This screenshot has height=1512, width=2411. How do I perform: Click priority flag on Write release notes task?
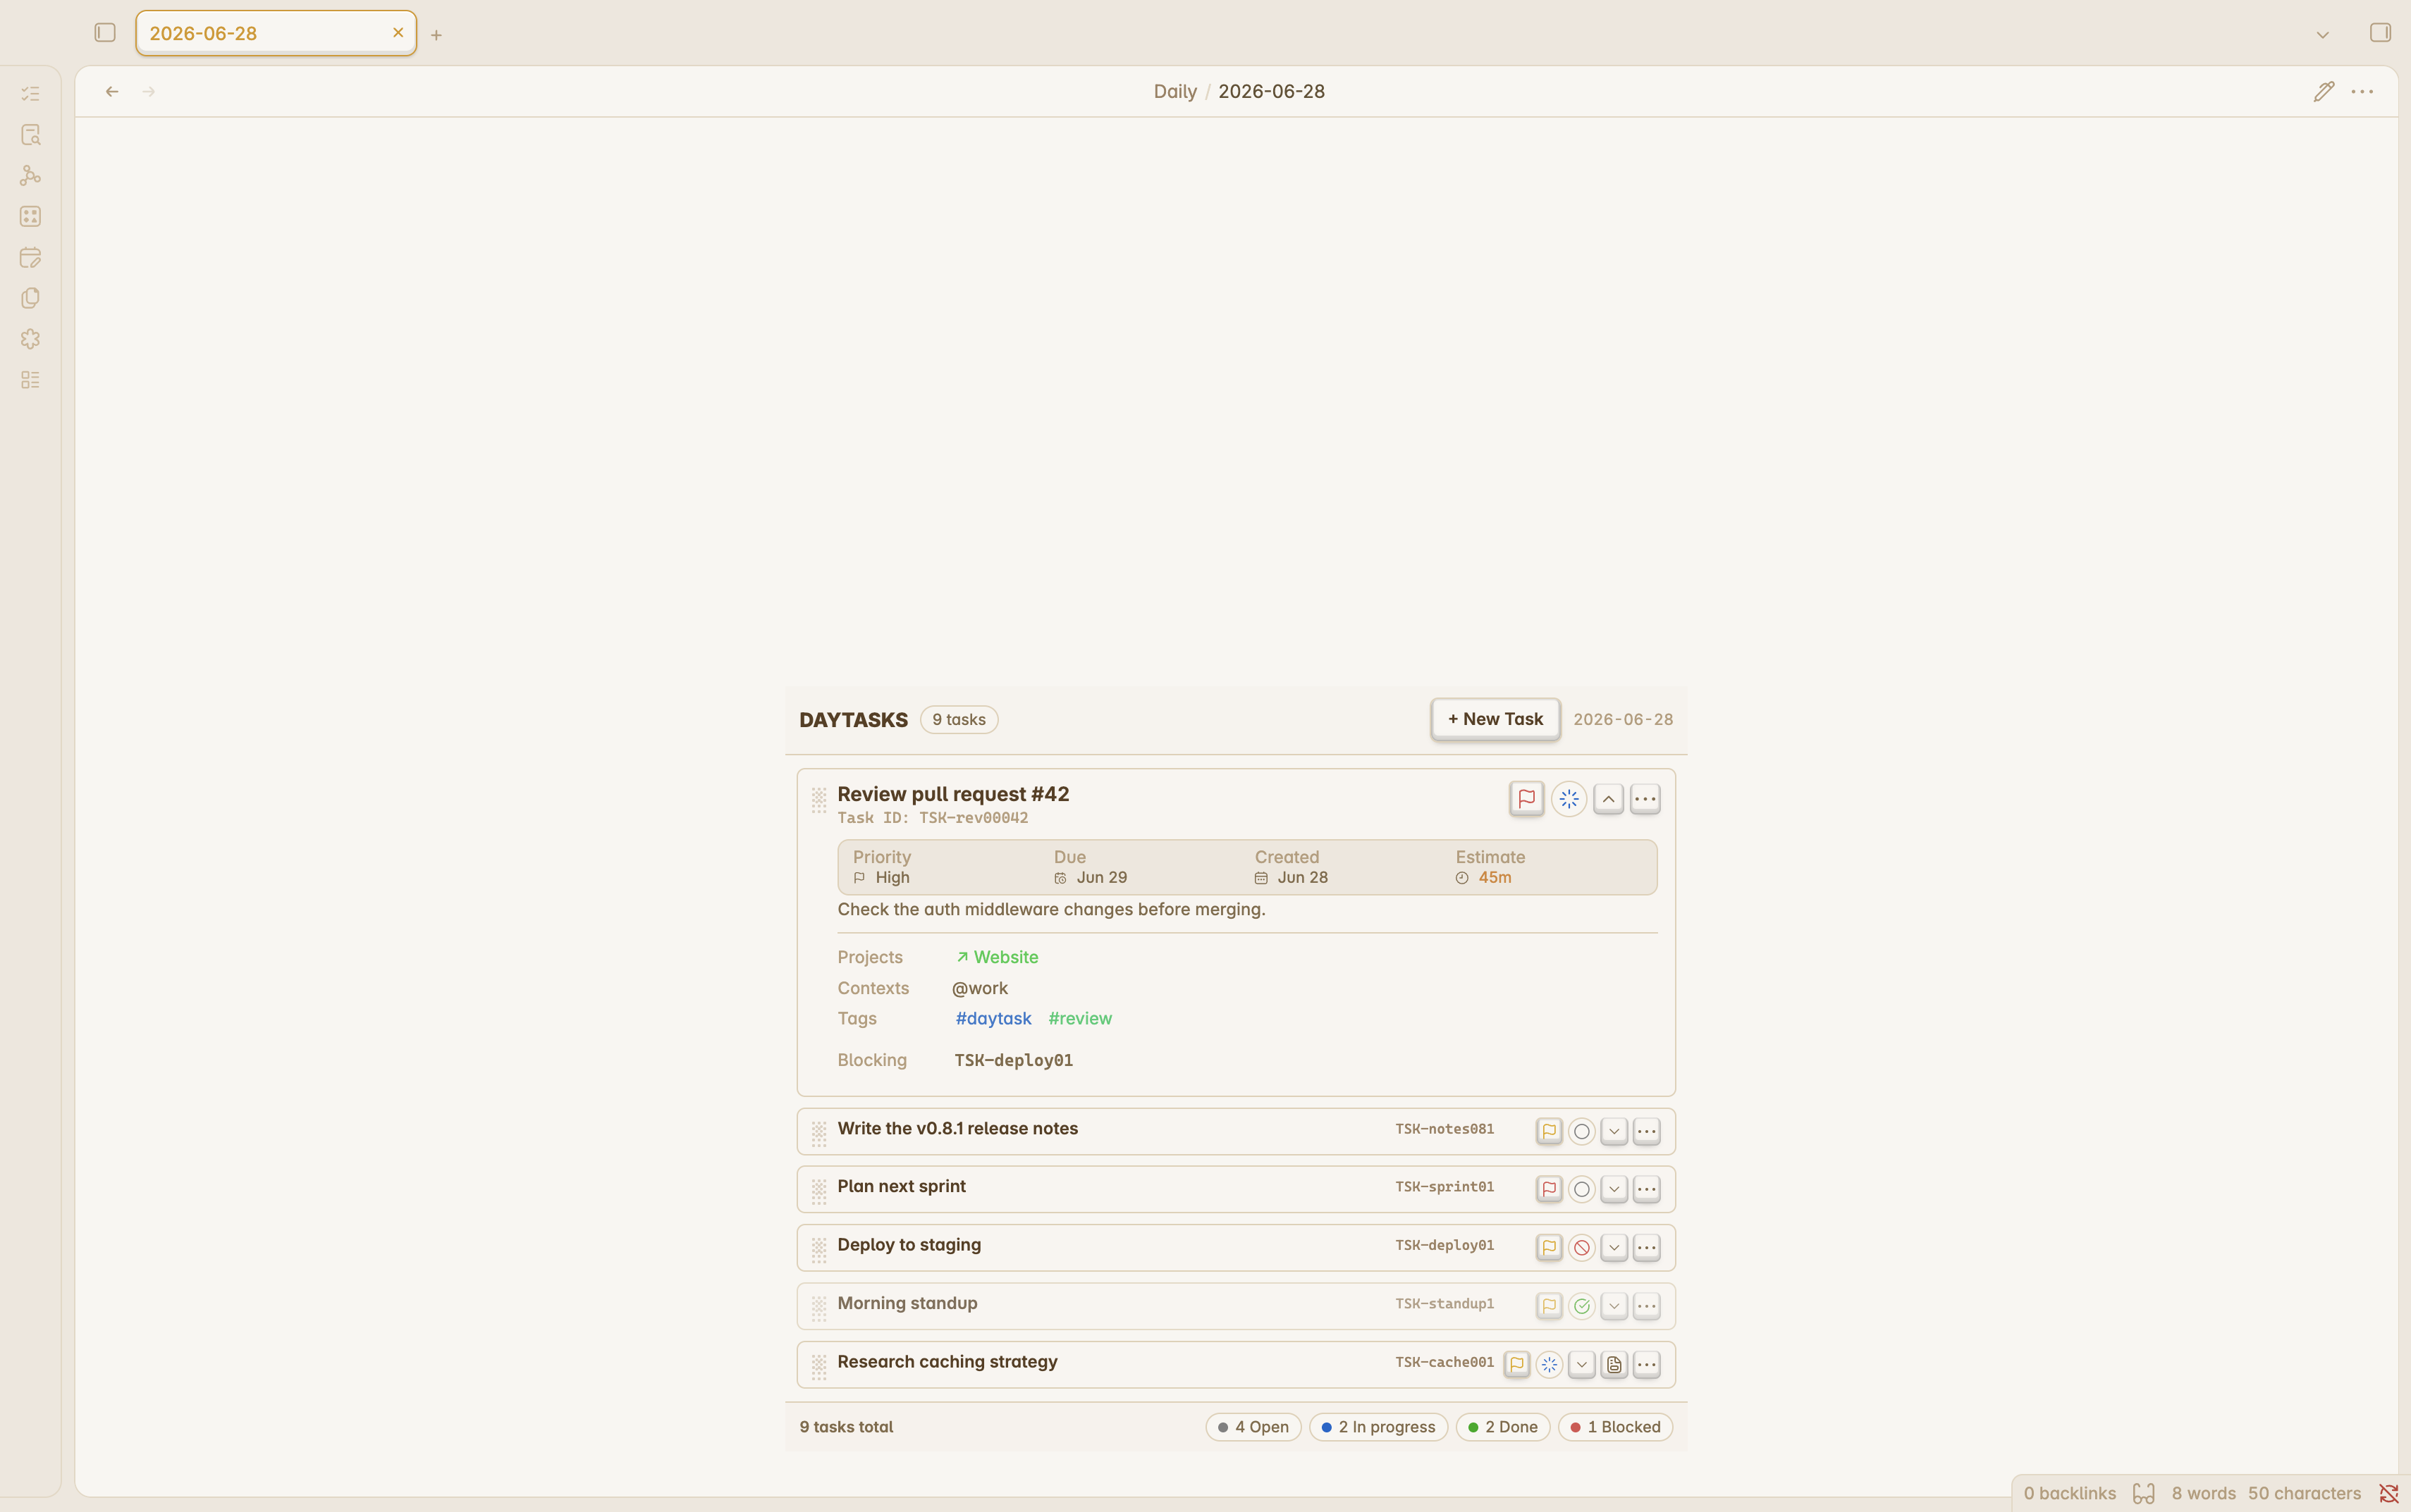(1549, 1131)
